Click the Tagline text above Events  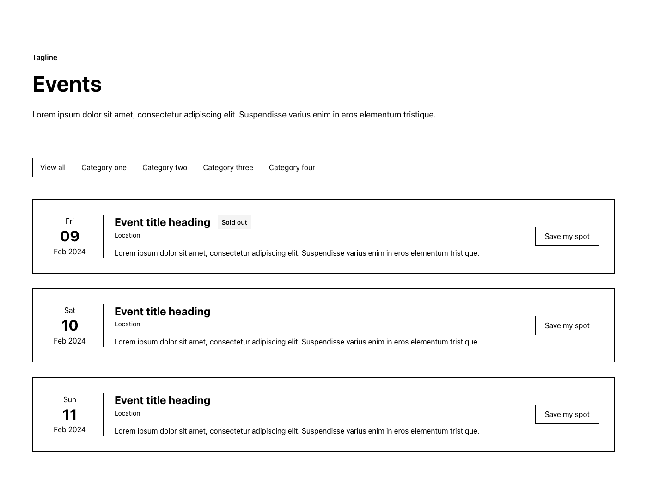tap(45, 57)
